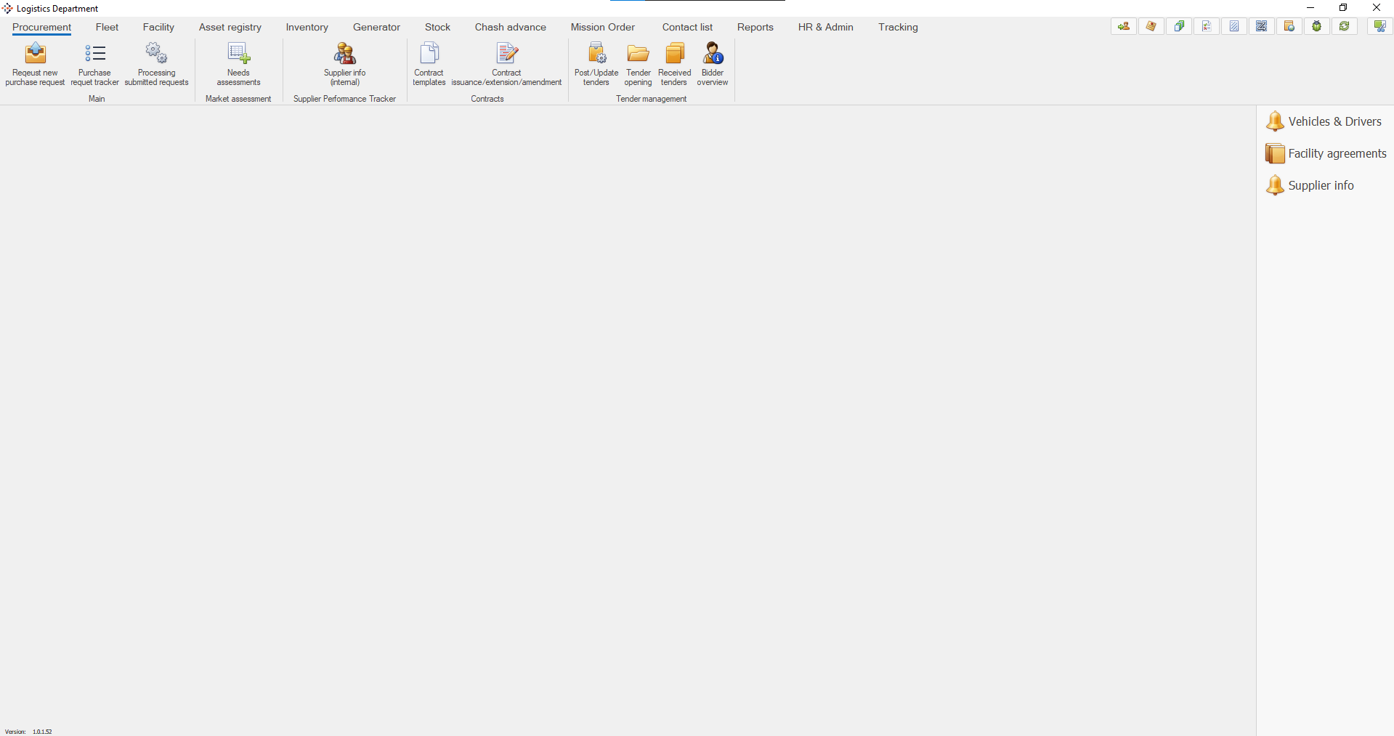Open Contract templates

429,54
